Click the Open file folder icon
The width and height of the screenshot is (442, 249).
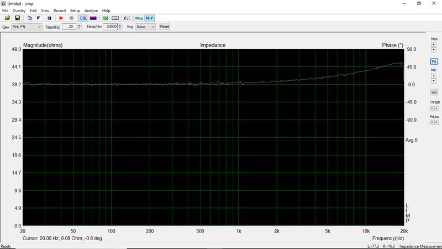click(x=8, y=18)
